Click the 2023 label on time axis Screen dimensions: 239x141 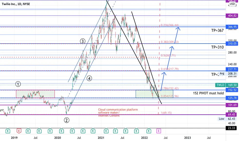[x=187, y=138]
